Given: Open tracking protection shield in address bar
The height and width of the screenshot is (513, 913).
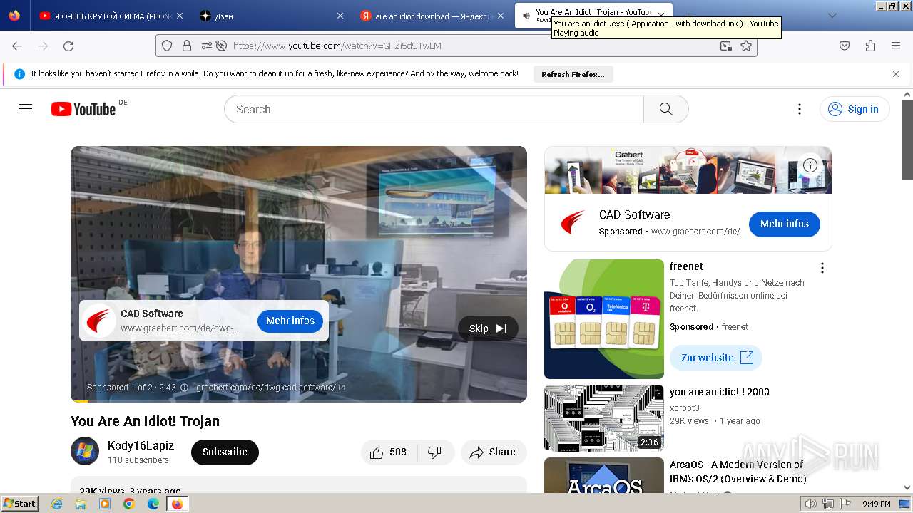Looking at the screenshot, I should (x=167, y=46).
